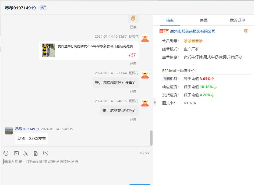The image size is (254, 185).
Task: Switch to the 我的订单 tab
Action: [237, 20]
